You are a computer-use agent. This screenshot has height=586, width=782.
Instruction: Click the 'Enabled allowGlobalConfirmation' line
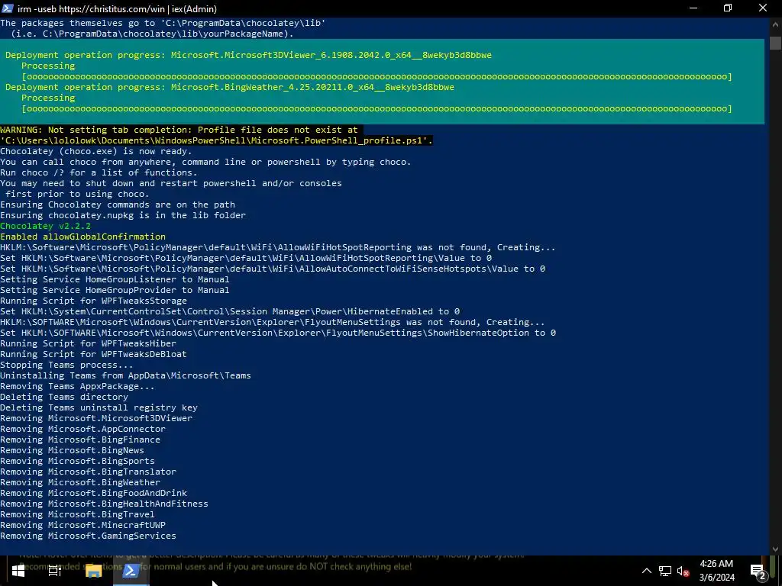pos(82,237)
